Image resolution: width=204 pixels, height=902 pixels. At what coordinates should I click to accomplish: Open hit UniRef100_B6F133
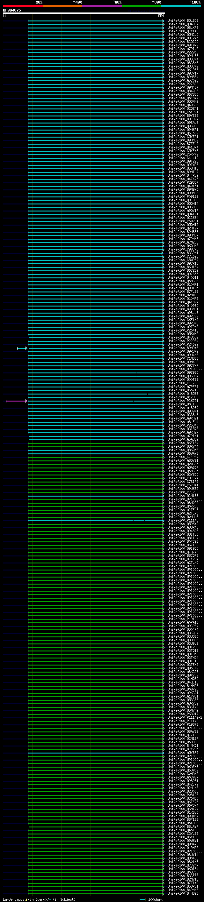point(183,820)
